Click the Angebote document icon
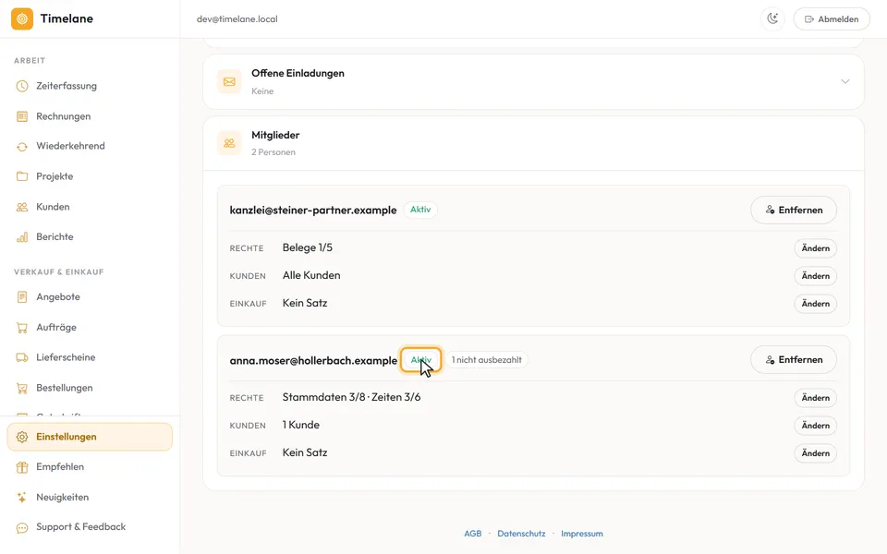 pyautogui.click(x=22, y=296)
